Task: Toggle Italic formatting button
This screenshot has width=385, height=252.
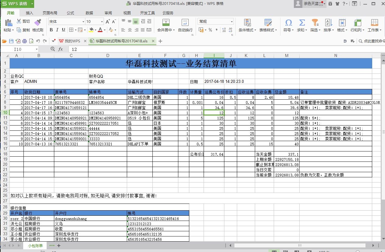Action: click(57, 30)
